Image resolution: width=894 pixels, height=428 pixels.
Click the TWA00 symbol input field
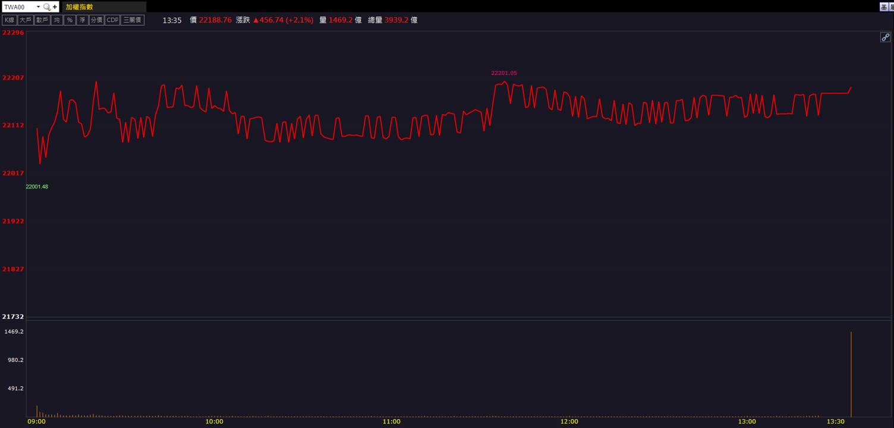(18, 7)
